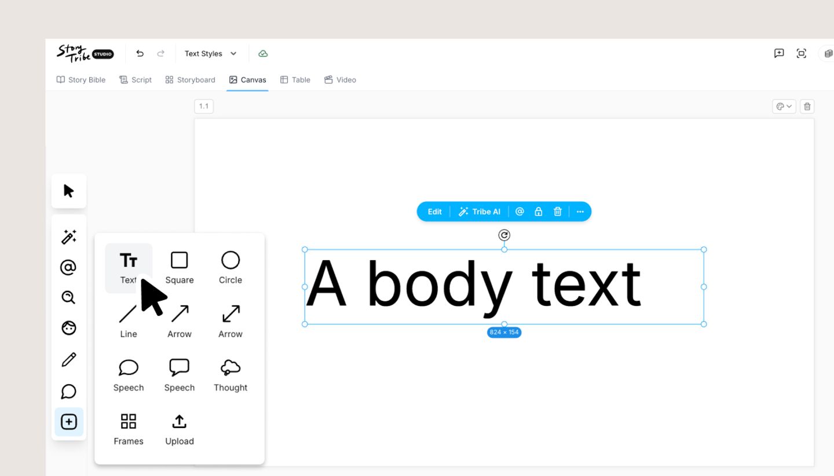
Task: Insert a Square shape
Action: pyautogui.click(x=180, y=268)
